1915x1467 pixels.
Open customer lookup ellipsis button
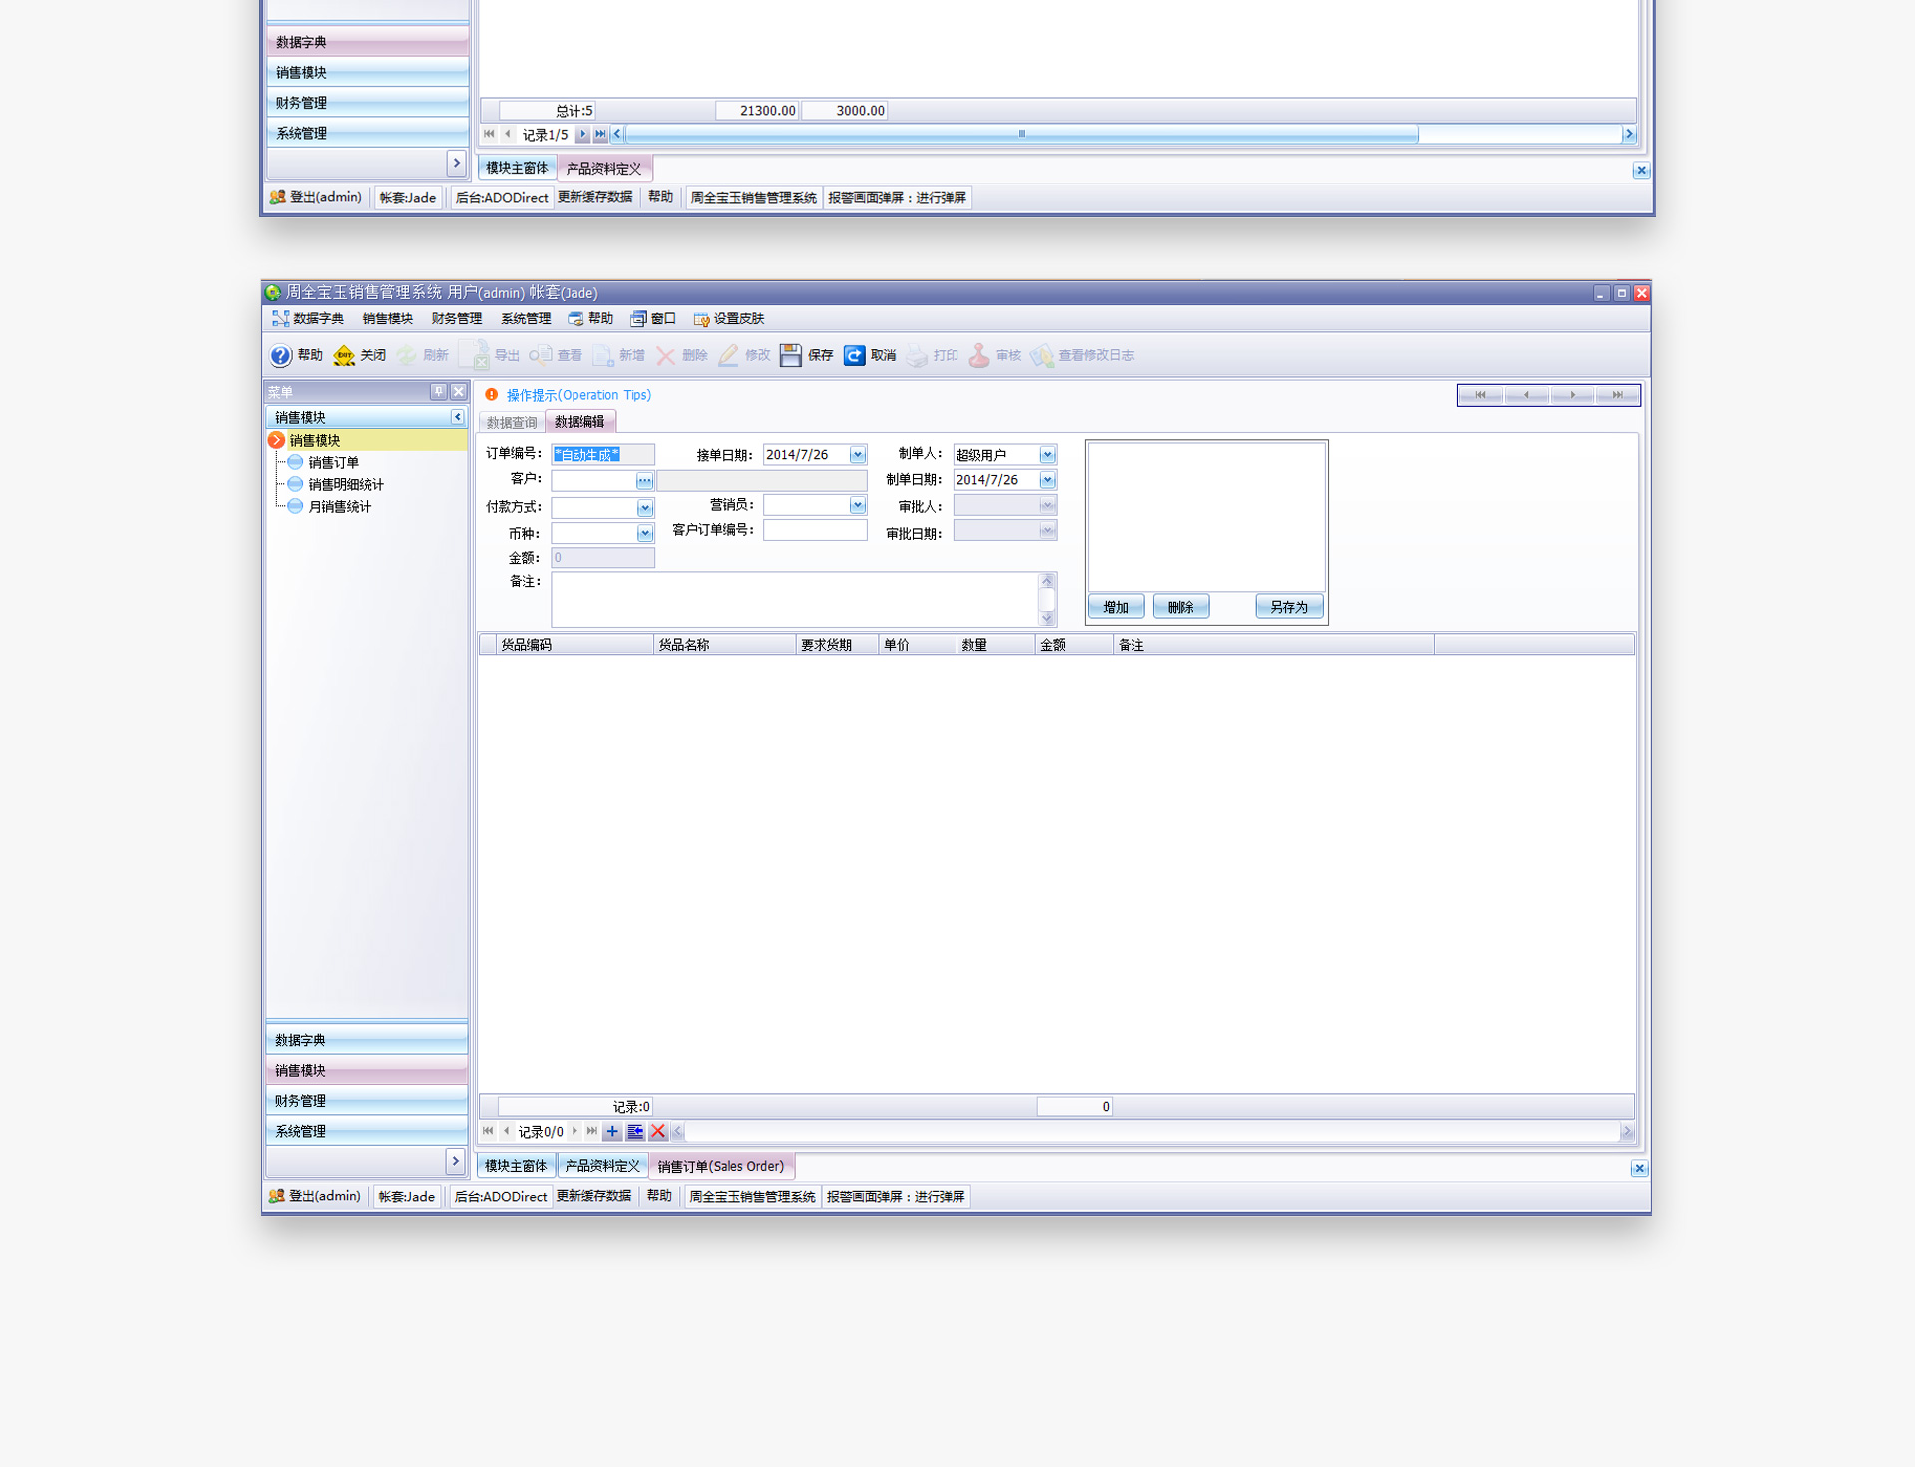(644, 481)
